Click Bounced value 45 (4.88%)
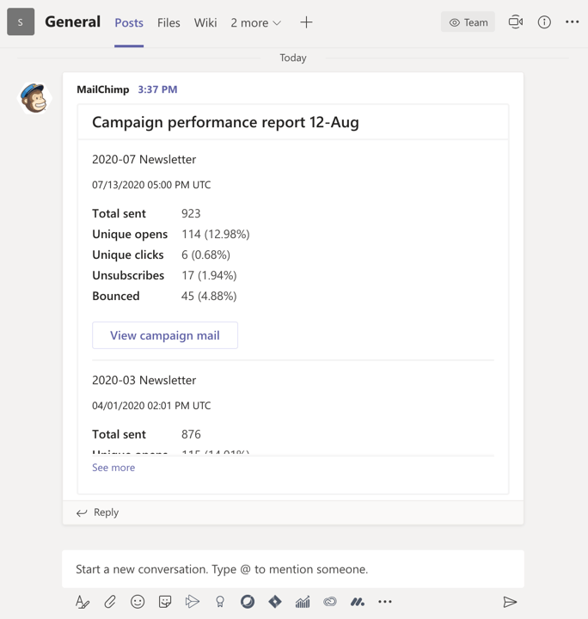 coord(209,296)
